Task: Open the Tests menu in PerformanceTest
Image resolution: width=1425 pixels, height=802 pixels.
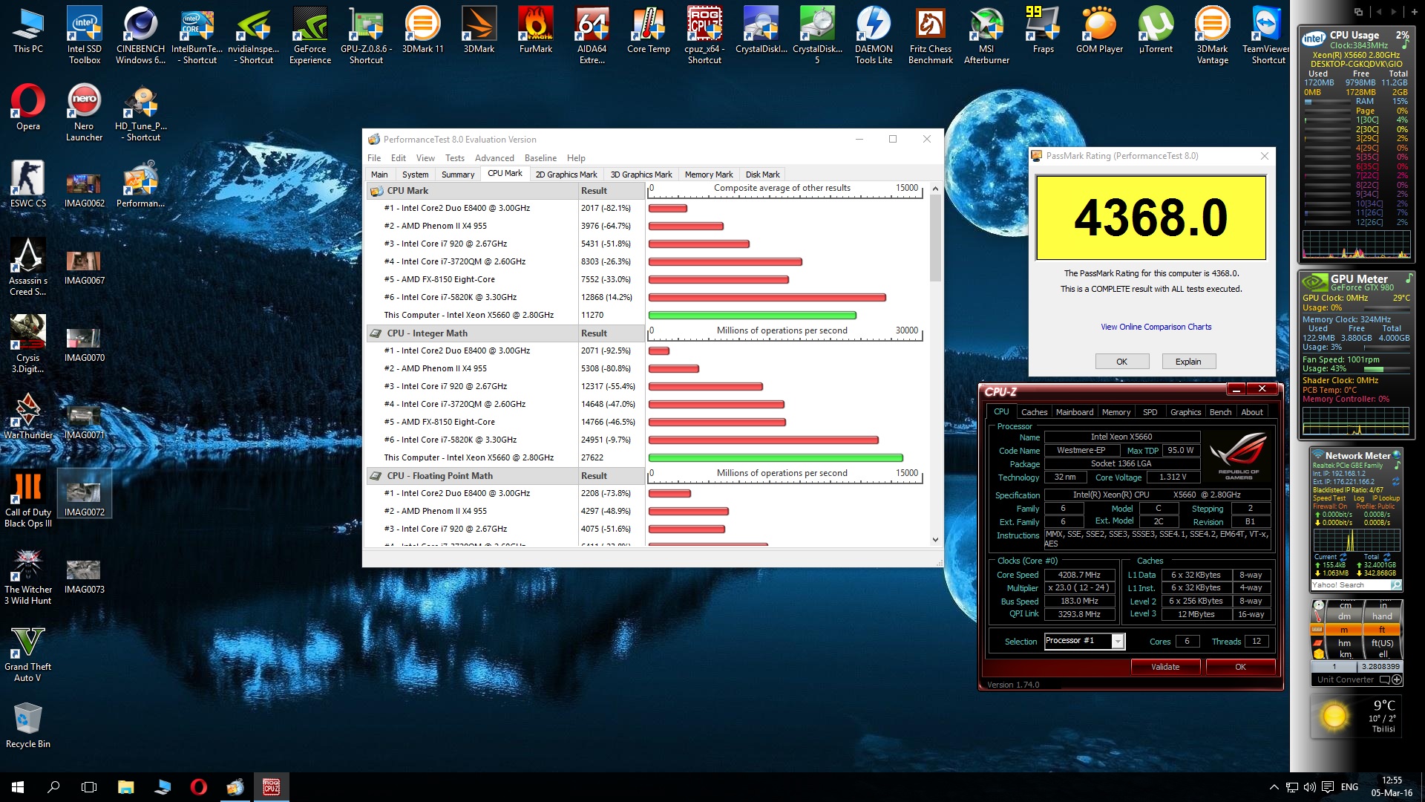Action: [x=454, y=157]
